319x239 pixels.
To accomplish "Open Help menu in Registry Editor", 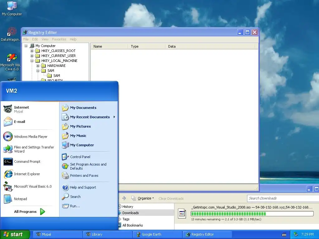I will point(73,39).
